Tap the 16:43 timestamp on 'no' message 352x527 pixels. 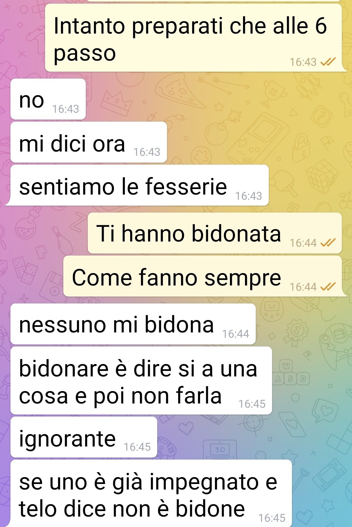(66, 109)
